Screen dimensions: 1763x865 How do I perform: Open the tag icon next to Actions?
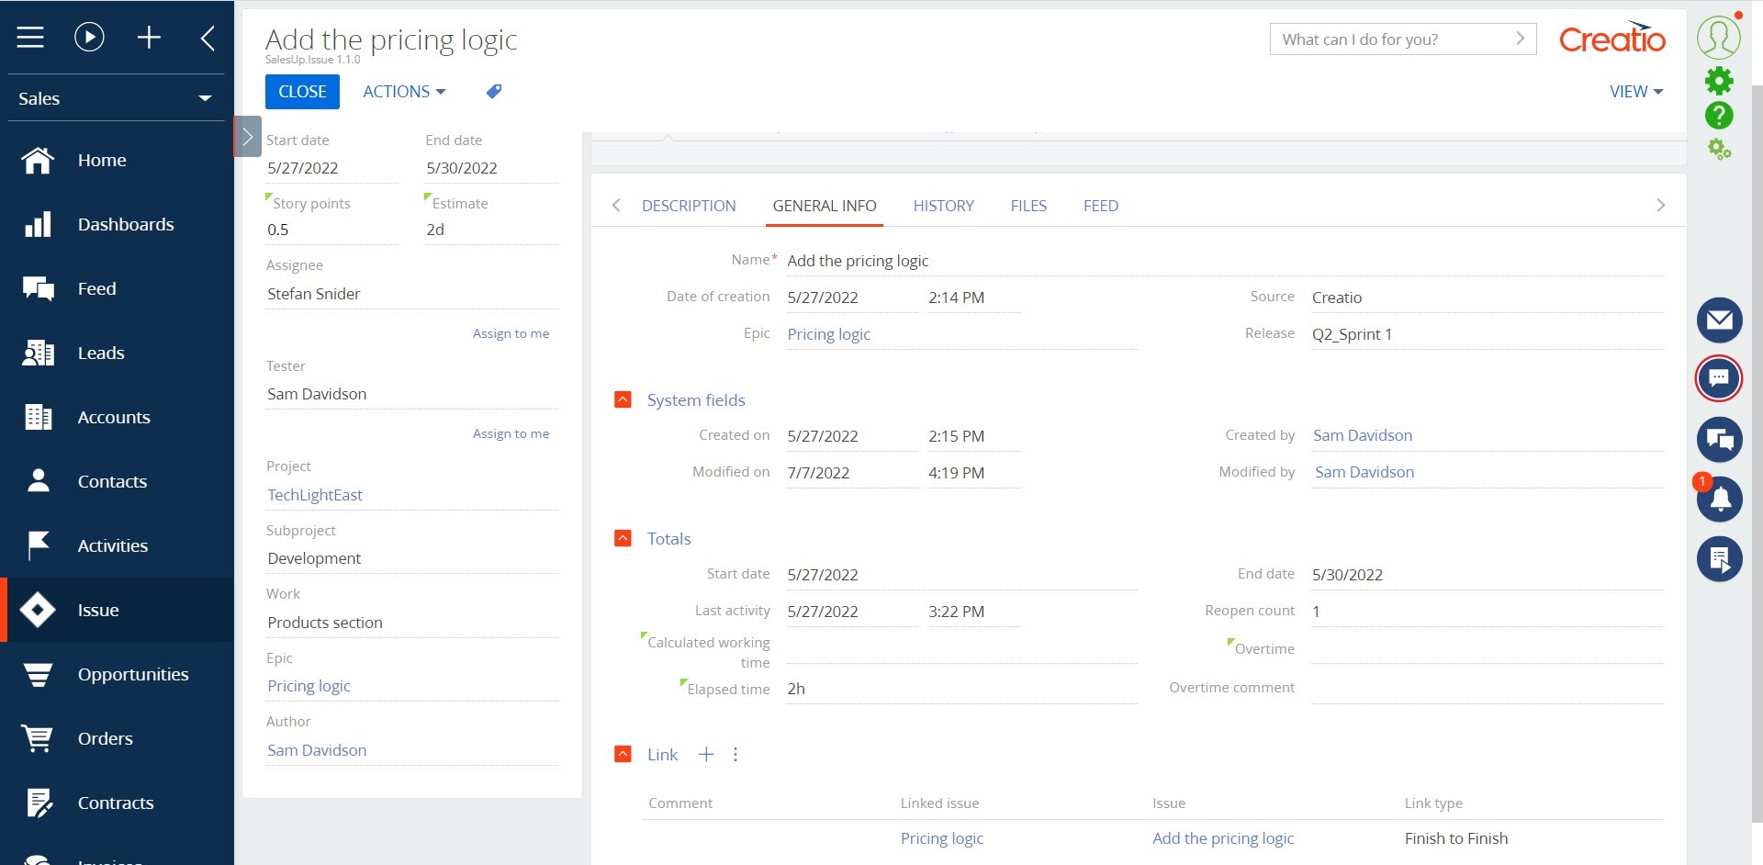(493, 91)
